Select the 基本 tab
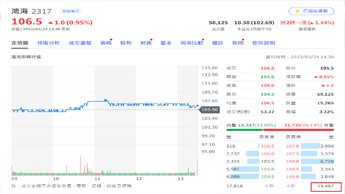This screenshot has height=194, width=345. [166, 43]
